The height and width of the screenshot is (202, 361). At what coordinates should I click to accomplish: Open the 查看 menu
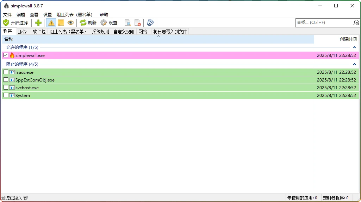[34, 15]
